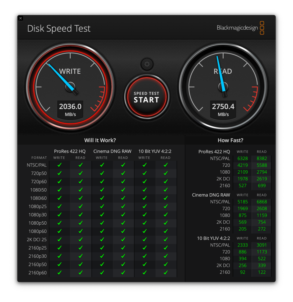Click 1080p60 Cinema DNG RAW read checkmark

pos(123,231)
